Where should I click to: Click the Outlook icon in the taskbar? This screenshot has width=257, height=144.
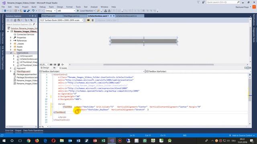(x=70, y=140)
